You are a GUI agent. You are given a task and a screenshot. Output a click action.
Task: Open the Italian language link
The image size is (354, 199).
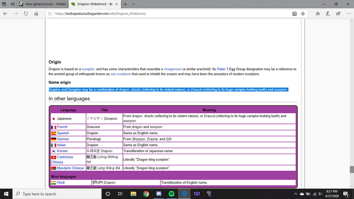pos(61,145)
